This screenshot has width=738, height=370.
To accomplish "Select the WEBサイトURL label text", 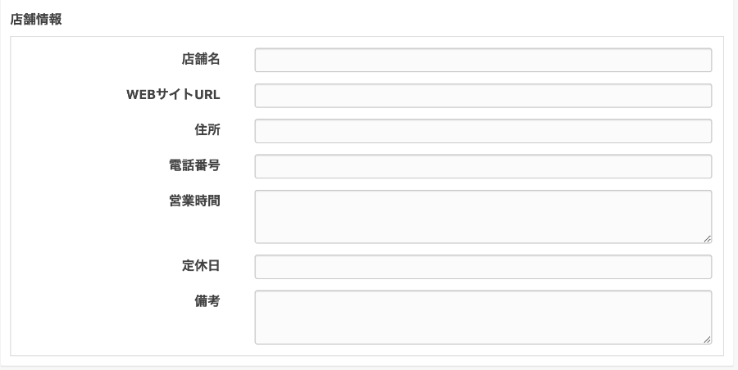I will tap(173, 94).
